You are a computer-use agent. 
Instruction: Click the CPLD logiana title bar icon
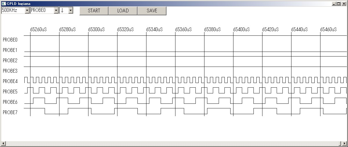click(x=4, y=3)
